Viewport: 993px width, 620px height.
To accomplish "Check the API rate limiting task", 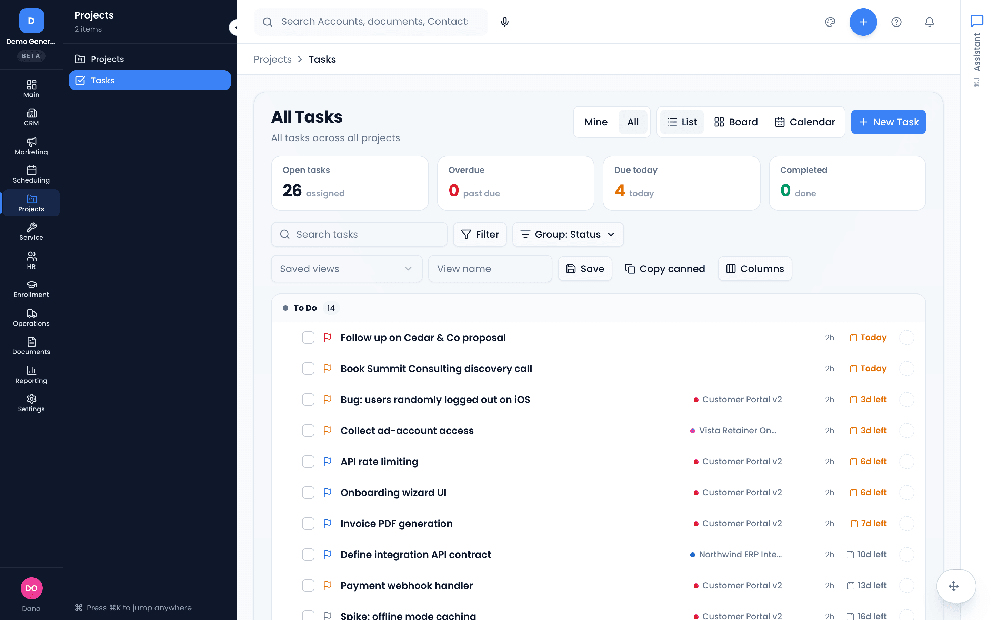I will tap(308, 461).
